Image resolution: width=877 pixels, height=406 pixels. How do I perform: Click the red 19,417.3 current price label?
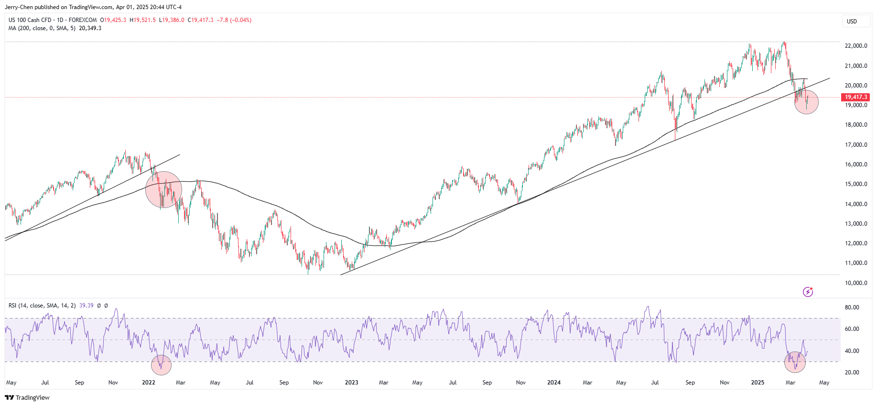(x=855, y=97)
